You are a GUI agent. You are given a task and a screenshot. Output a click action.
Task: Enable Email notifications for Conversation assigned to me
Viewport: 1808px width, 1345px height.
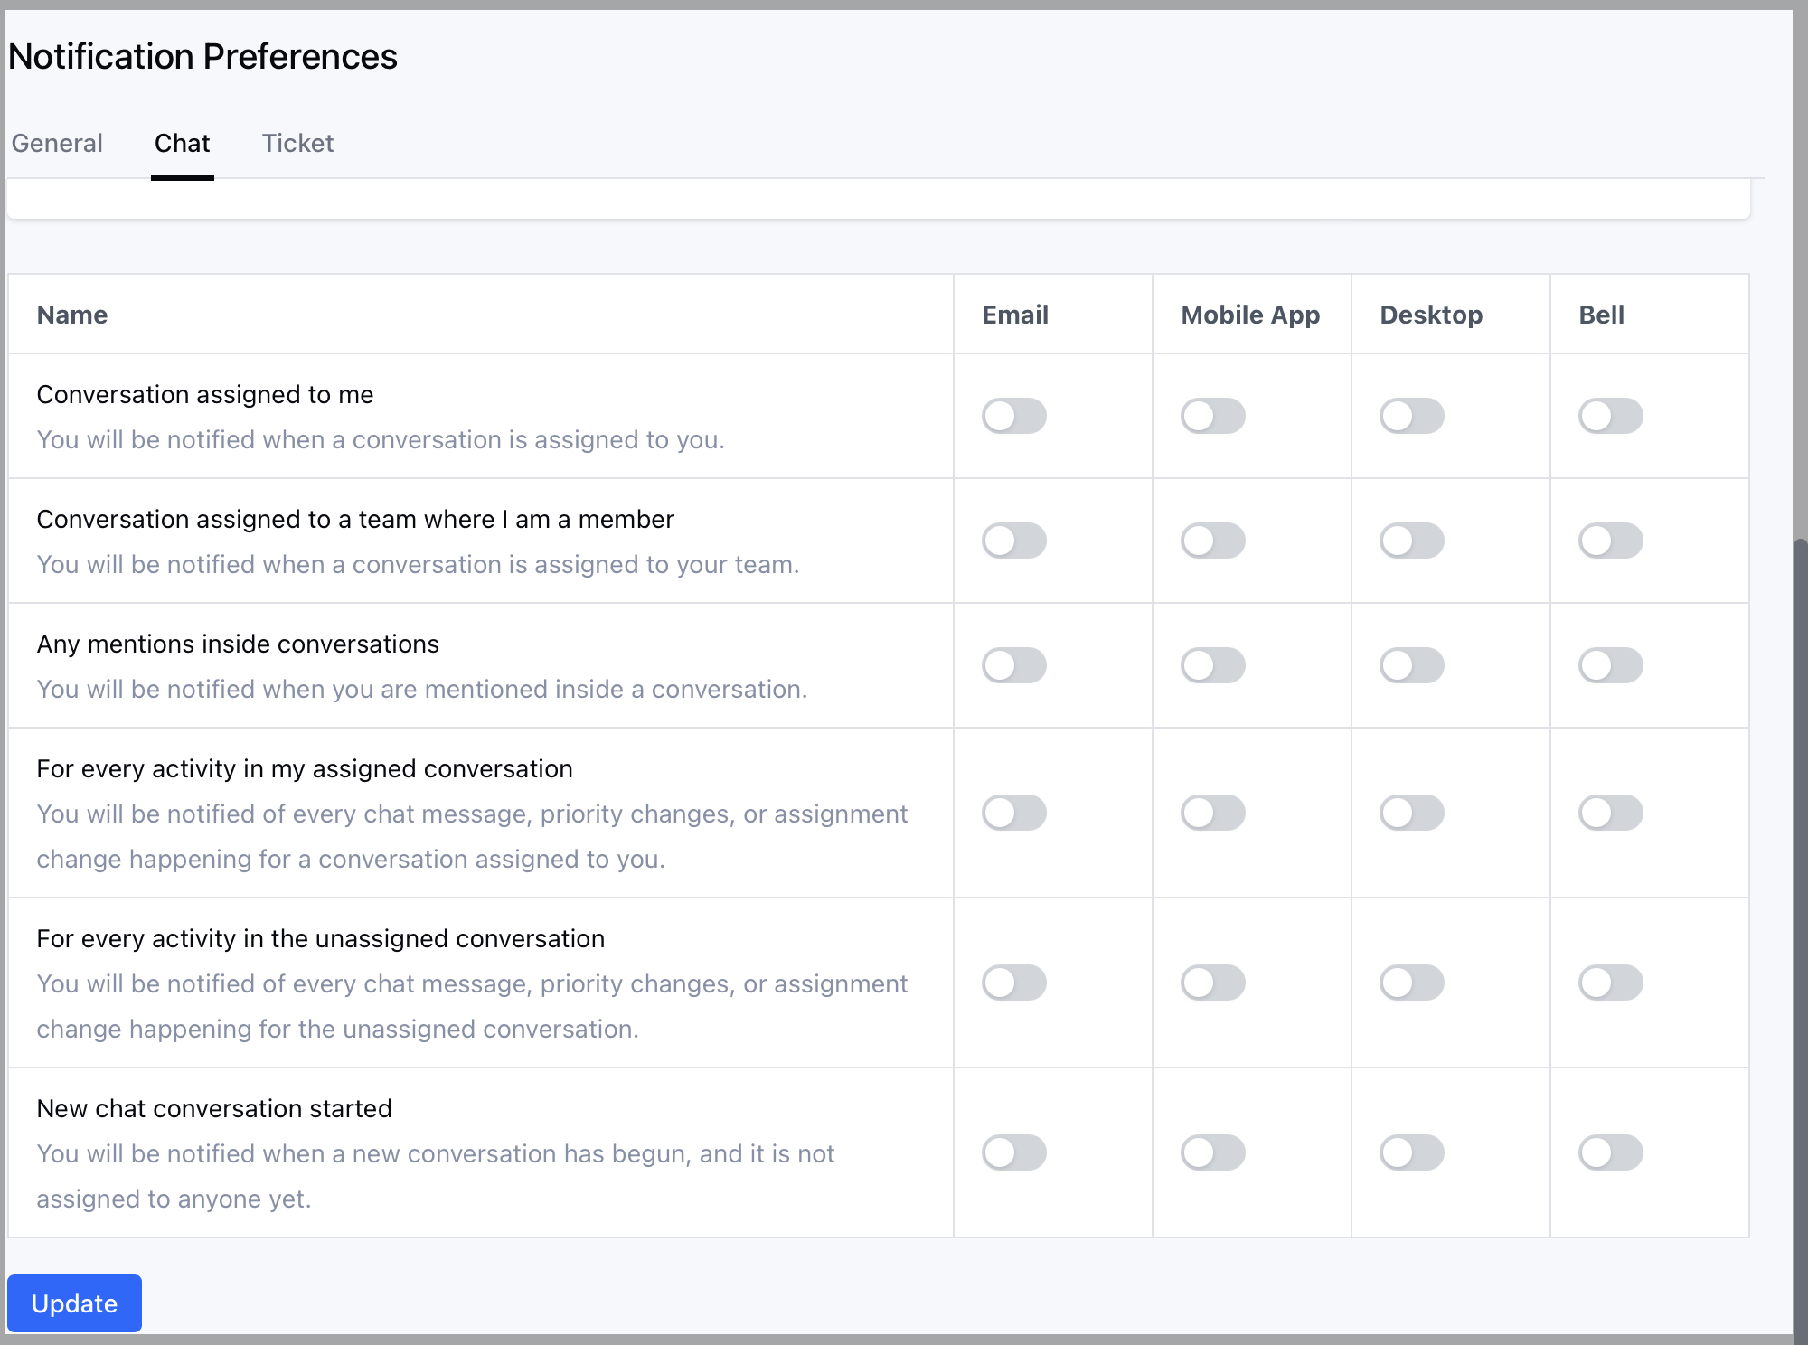click(1013, 416)
